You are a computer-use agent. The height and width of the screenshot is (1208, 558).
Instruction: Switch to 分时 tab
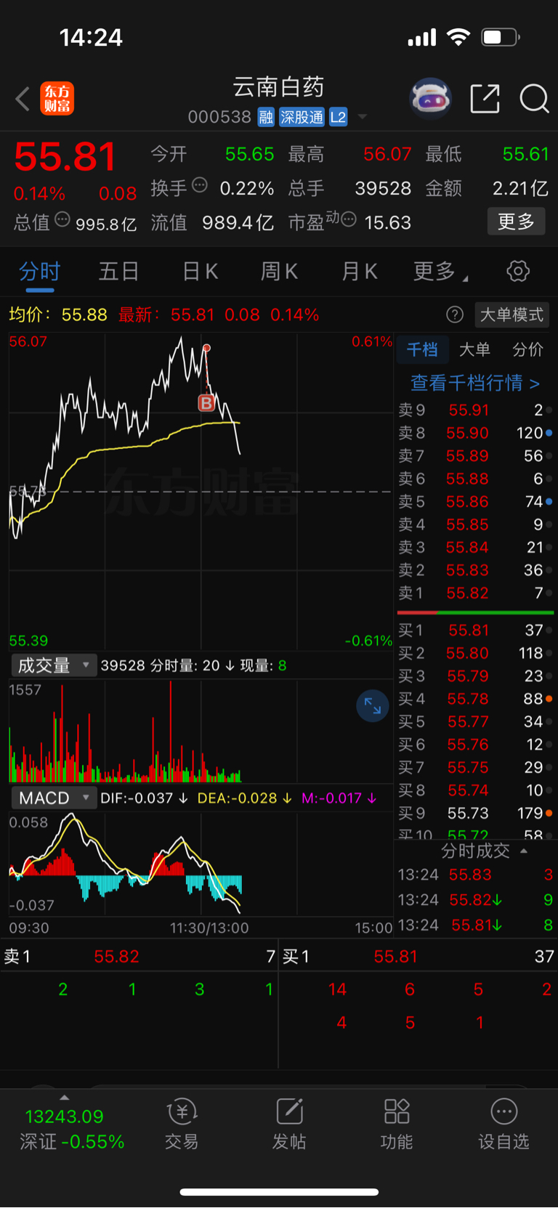tap(39, 272)
